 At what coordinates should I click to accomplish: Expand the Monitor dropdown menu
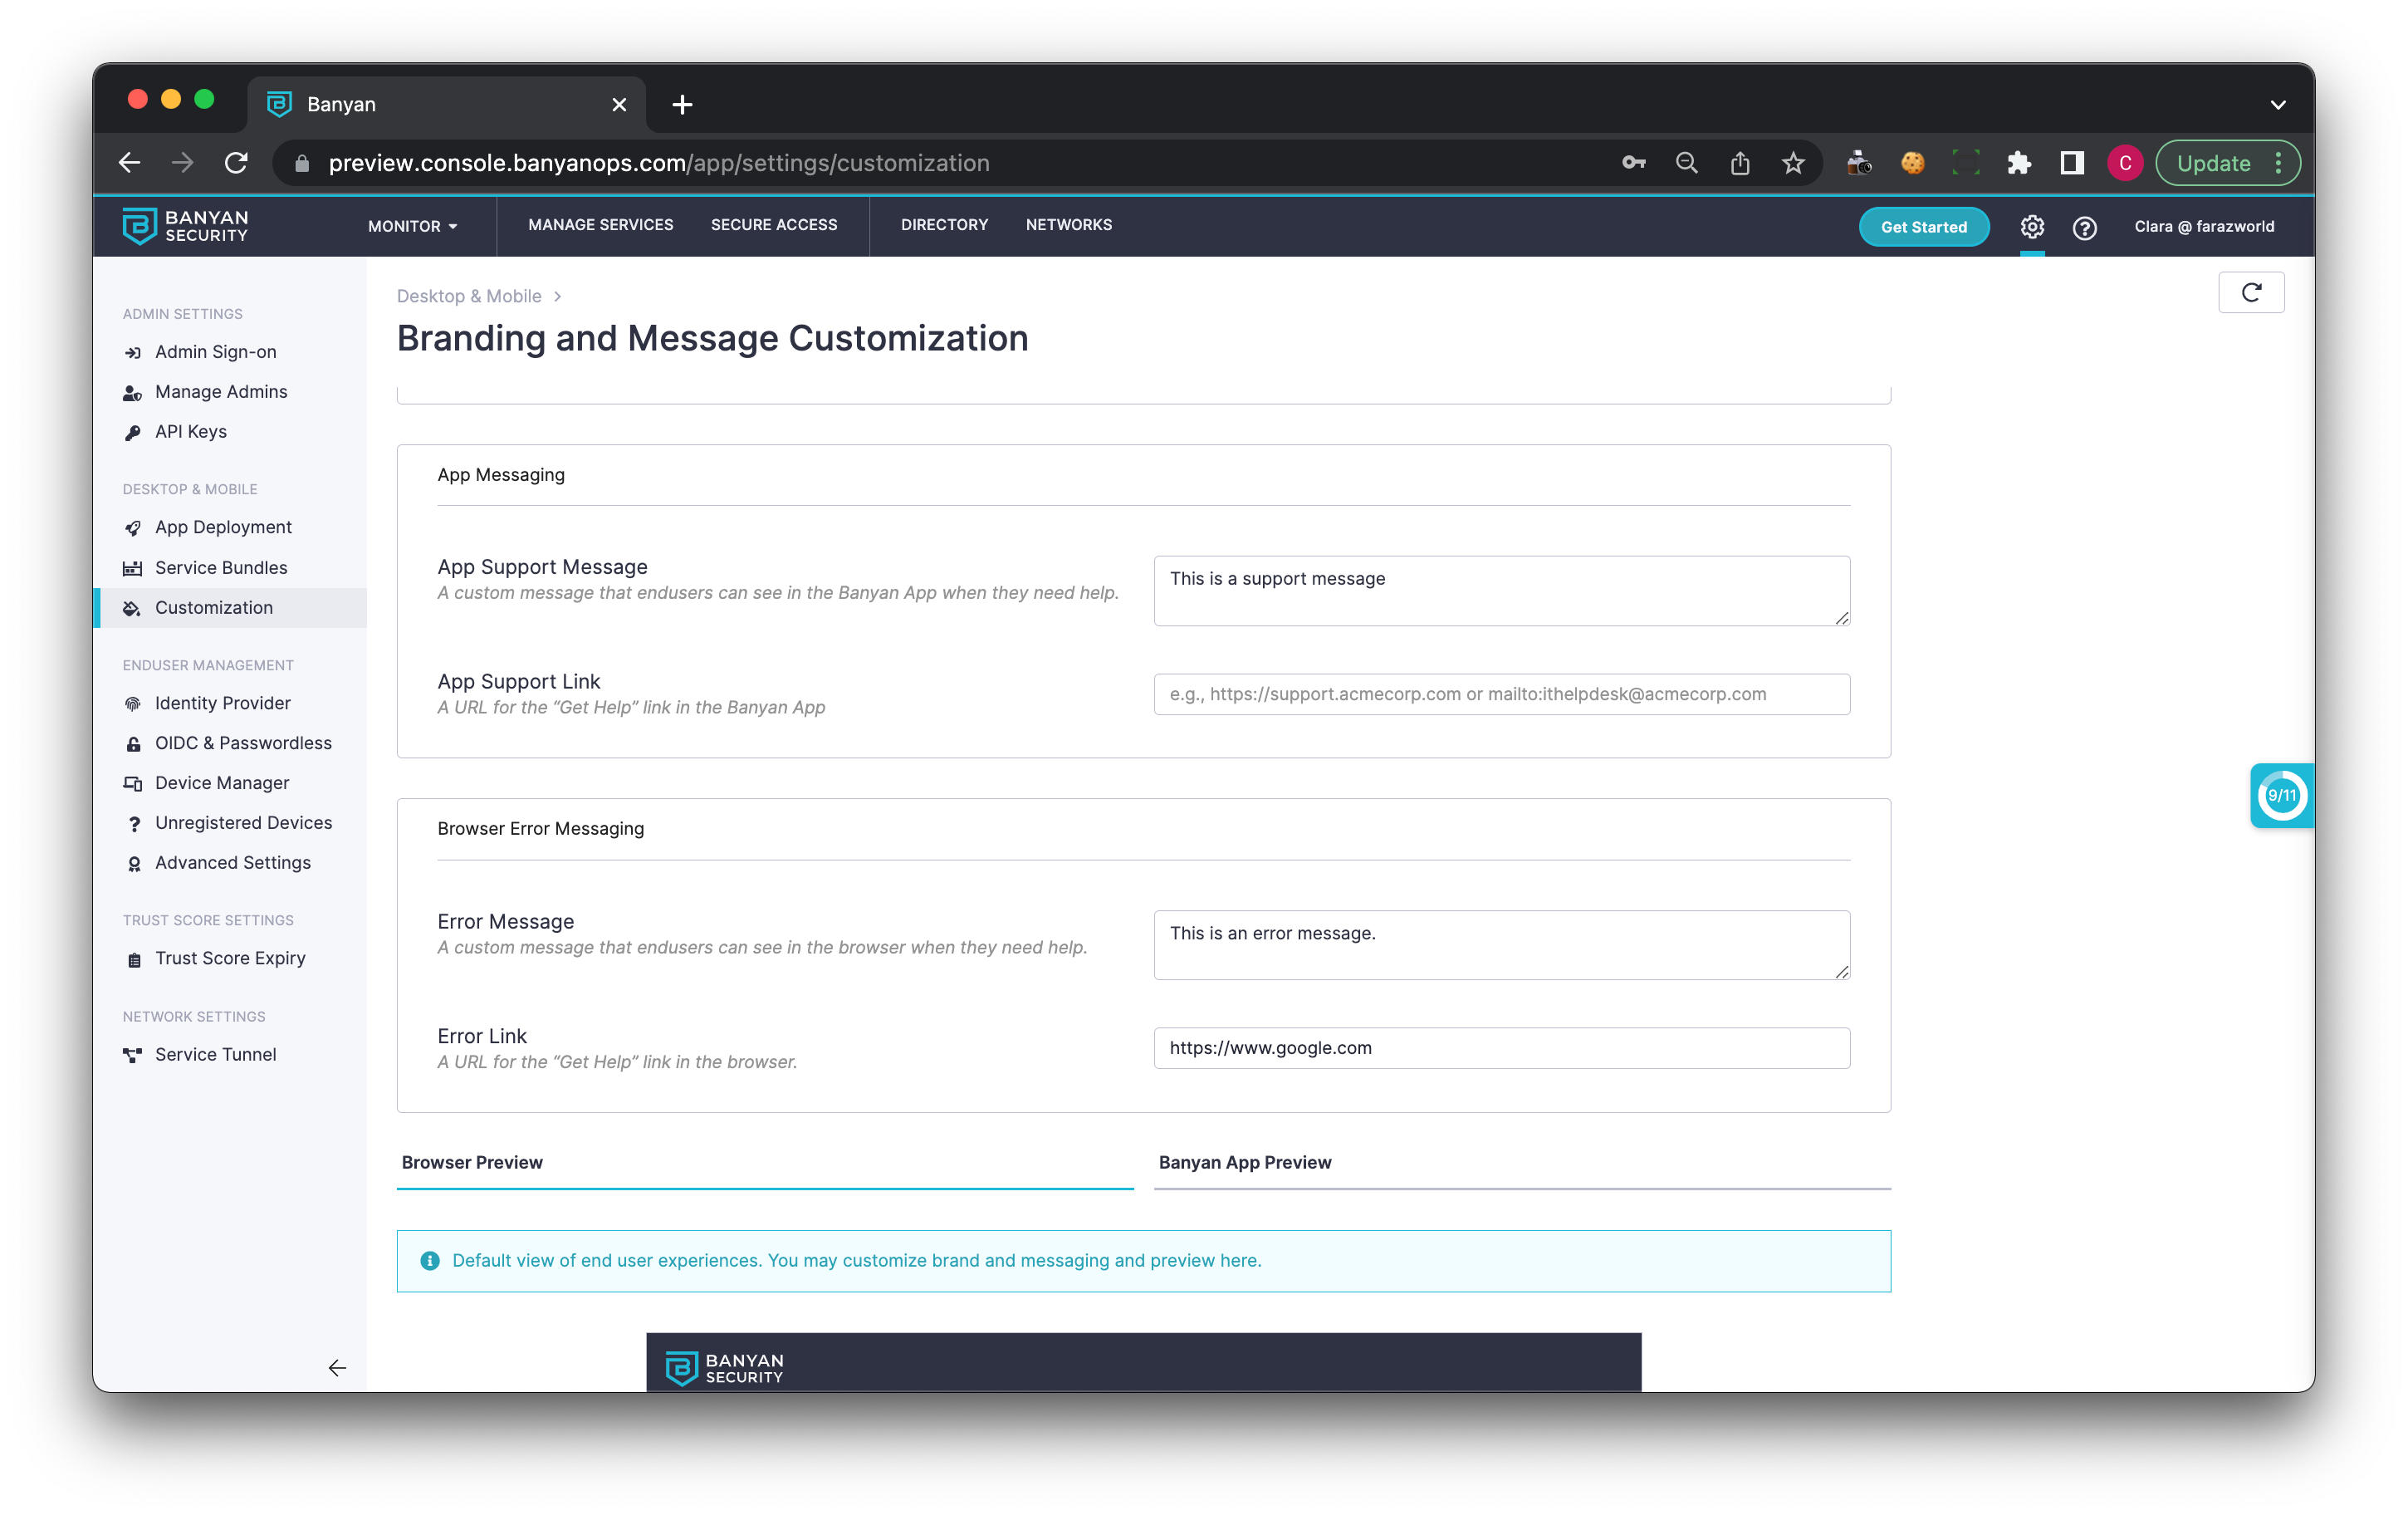pyautogui.click(x=412, y=227)
